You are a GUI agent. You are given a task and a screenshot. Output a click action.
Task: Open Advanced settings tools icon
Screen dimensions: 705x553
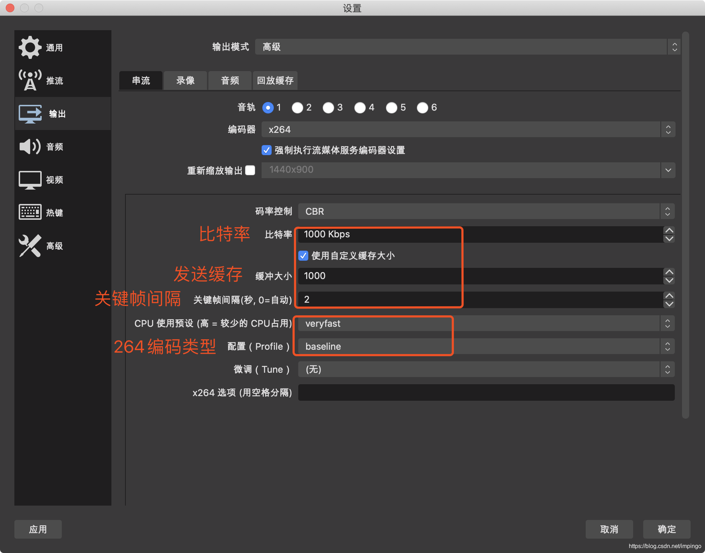coord(30,246)
